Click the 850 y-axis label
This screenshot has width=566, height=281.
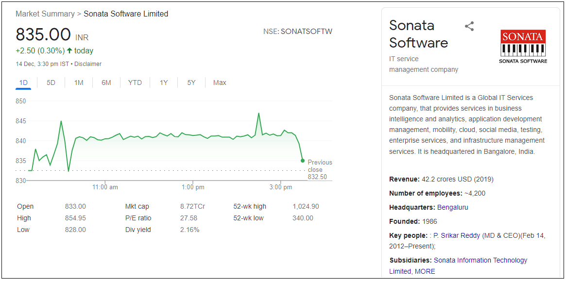click(x=21, y=101)
